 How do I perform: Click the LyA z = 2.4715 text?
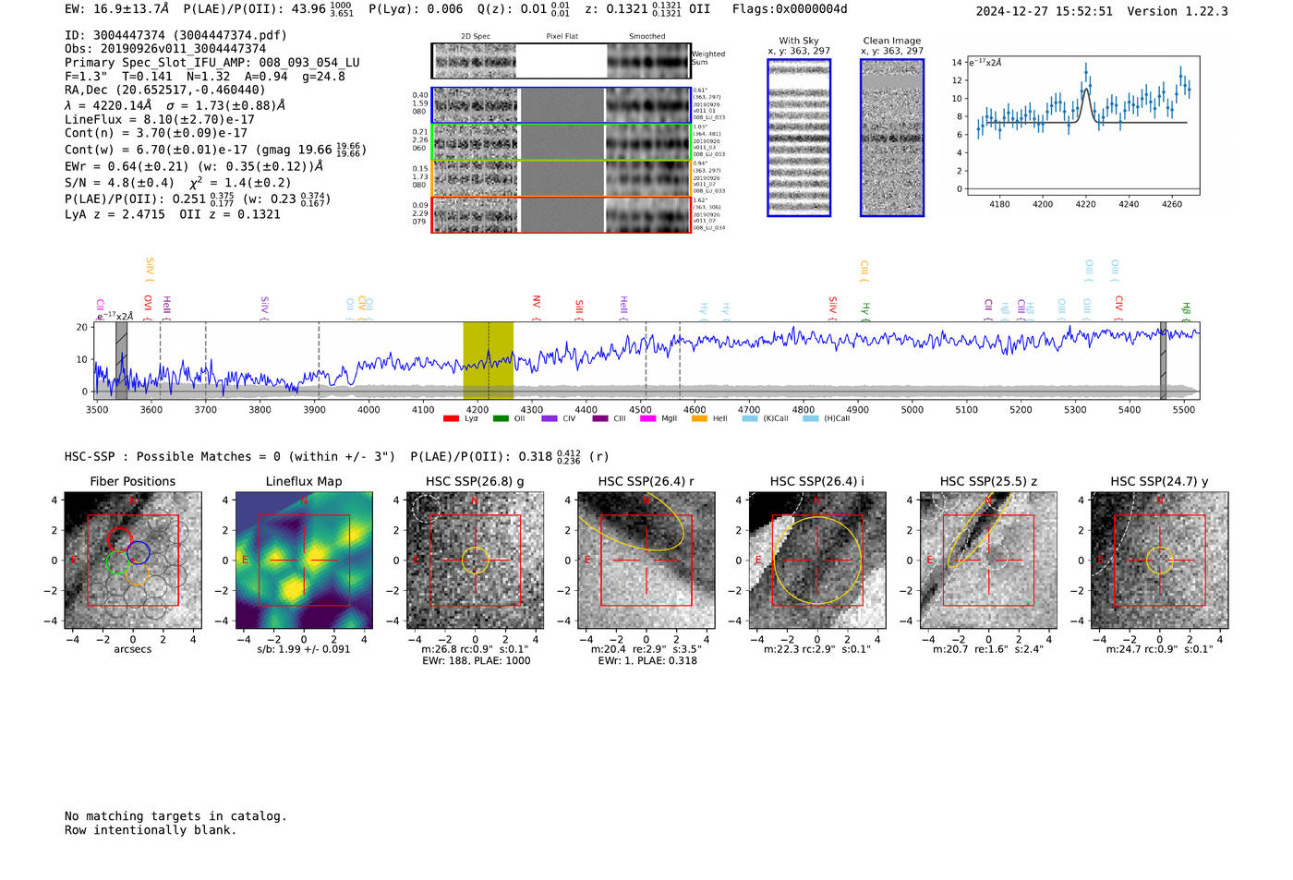point(115,214)
